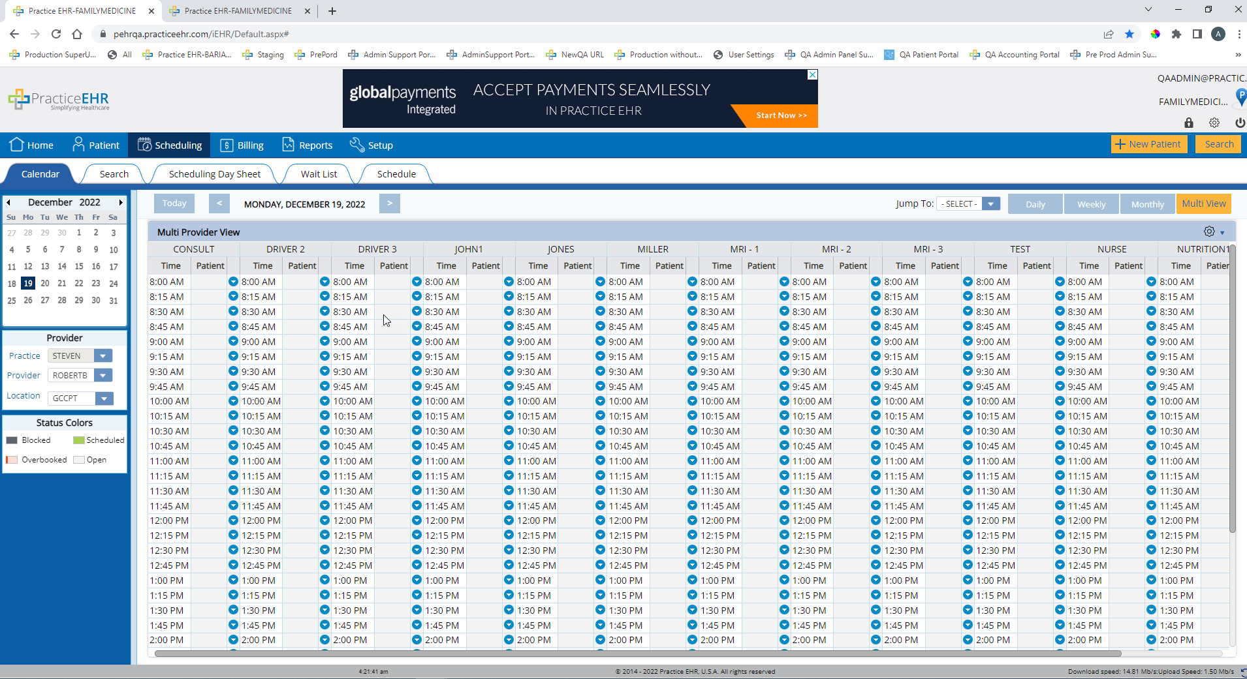Open the lock icon near user settings
Viewport: 1247px width, 679px height.
1188,123
